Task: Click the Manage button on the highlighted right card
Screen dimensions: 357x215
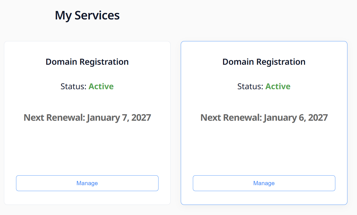Action: [x=264, y=183]
